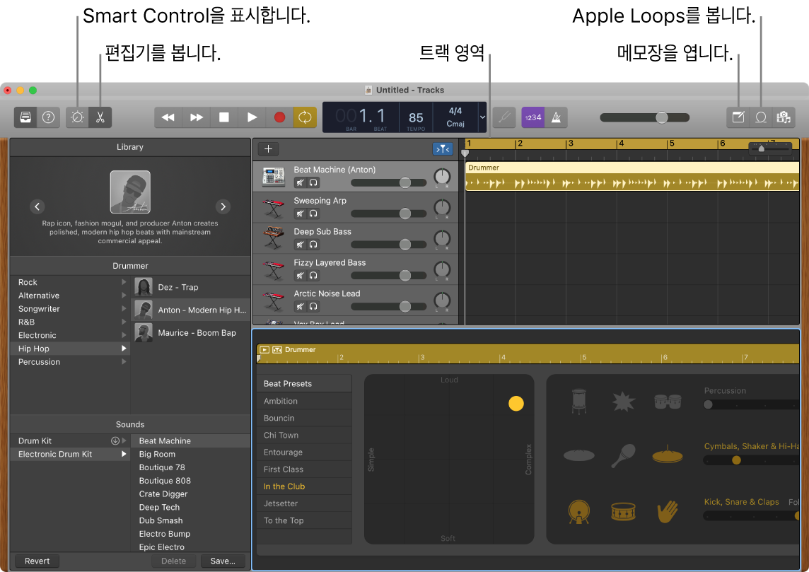Toggle the metronome icon

tap(556, 117)
